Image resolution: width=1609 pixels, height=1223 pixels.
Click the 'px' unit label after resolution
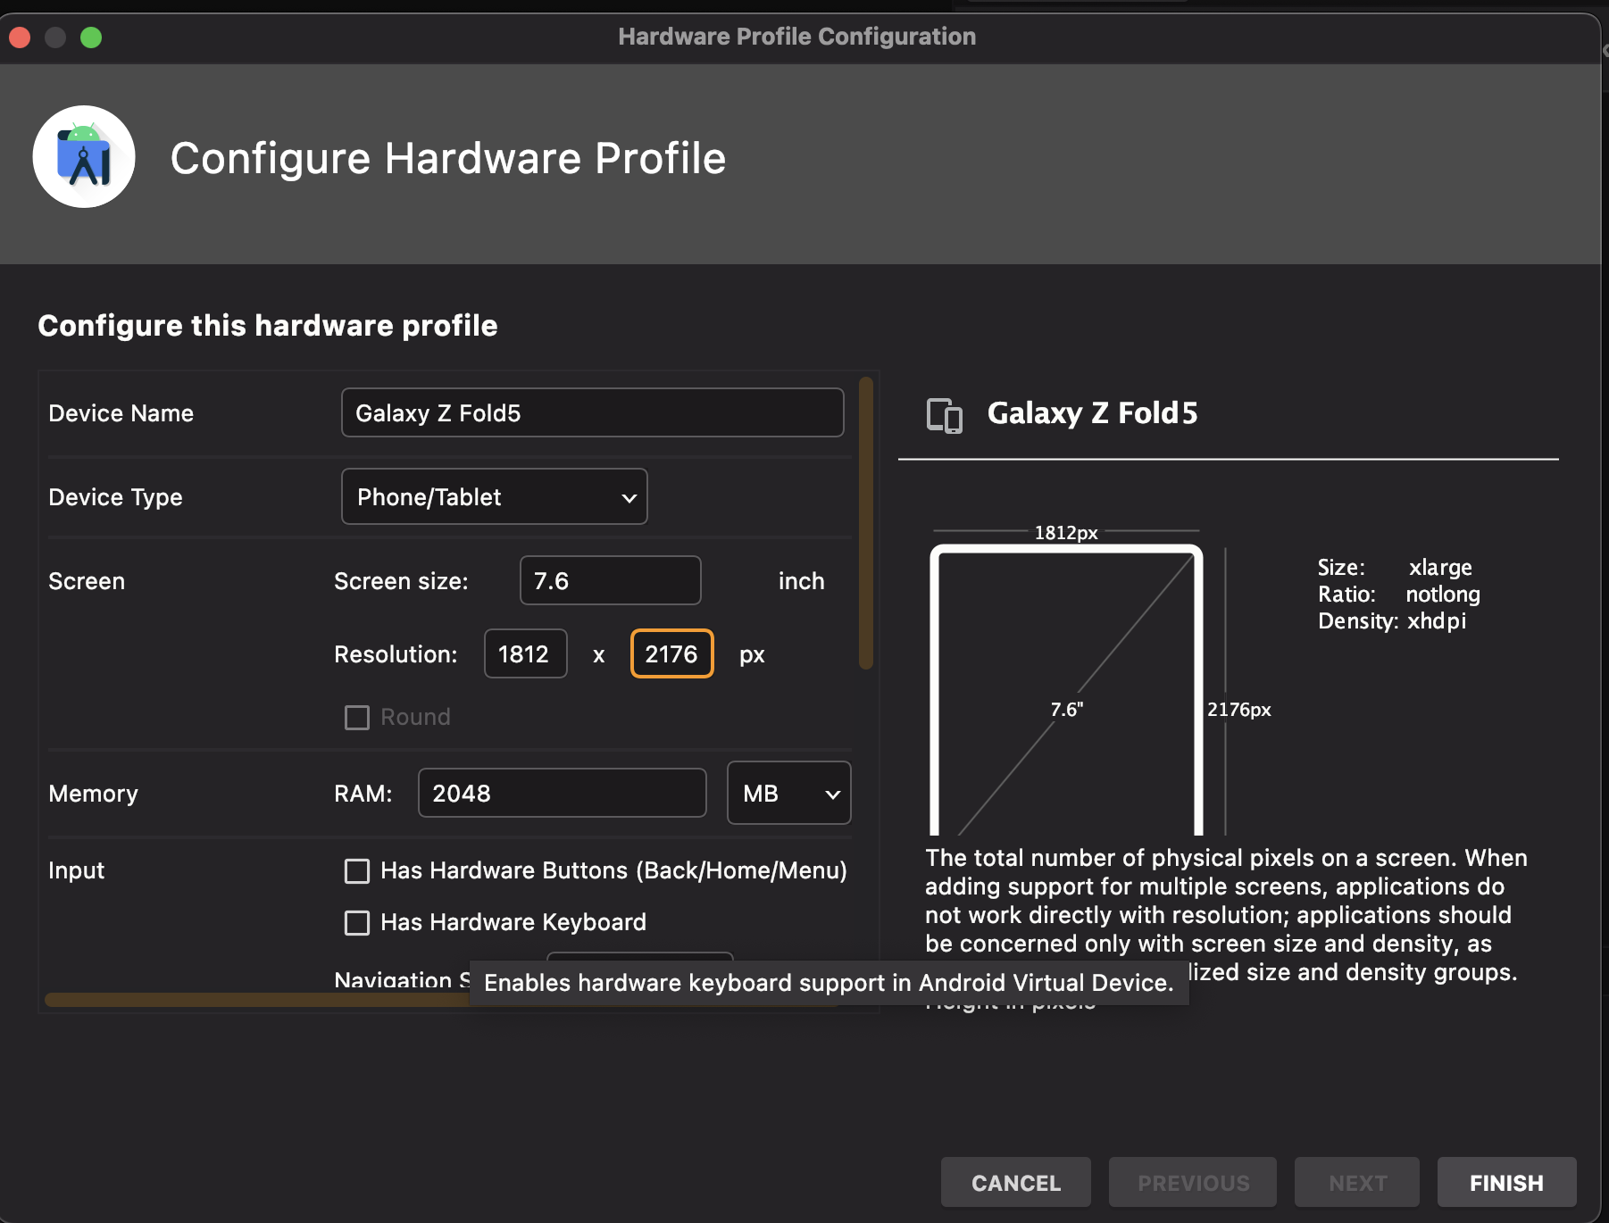click(752, 655)
